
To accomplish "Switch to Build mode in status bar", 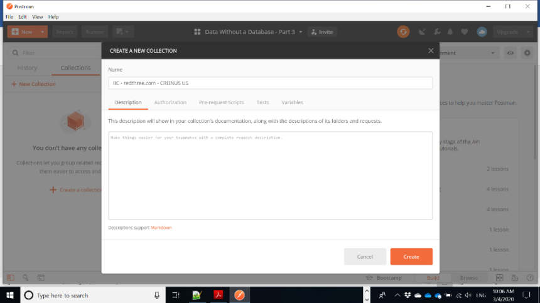I will pyautogui.click(x=433, y=278).
